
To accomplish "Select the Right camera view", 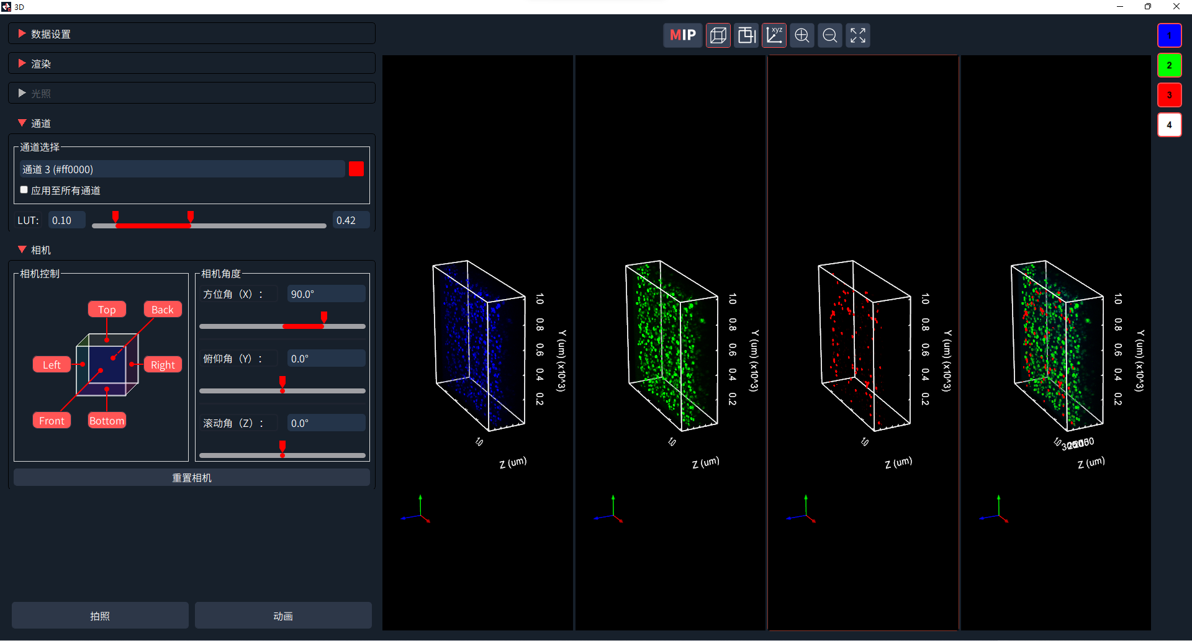I will pos(163,365).
